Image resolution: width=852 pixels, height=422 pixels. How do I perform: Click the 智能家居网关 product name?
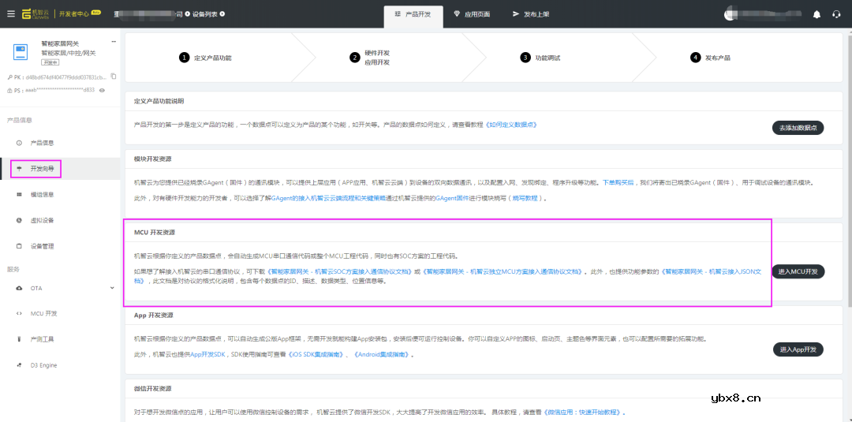pyautogui.click(x=58, y=43)
